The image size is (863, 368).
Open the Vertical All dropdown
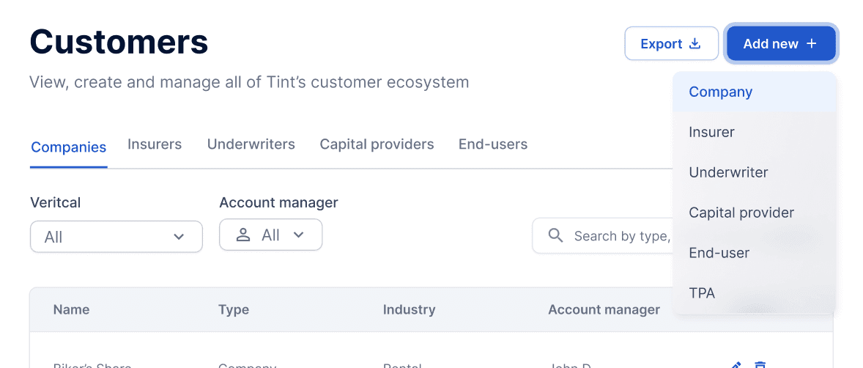pos(116,237)
